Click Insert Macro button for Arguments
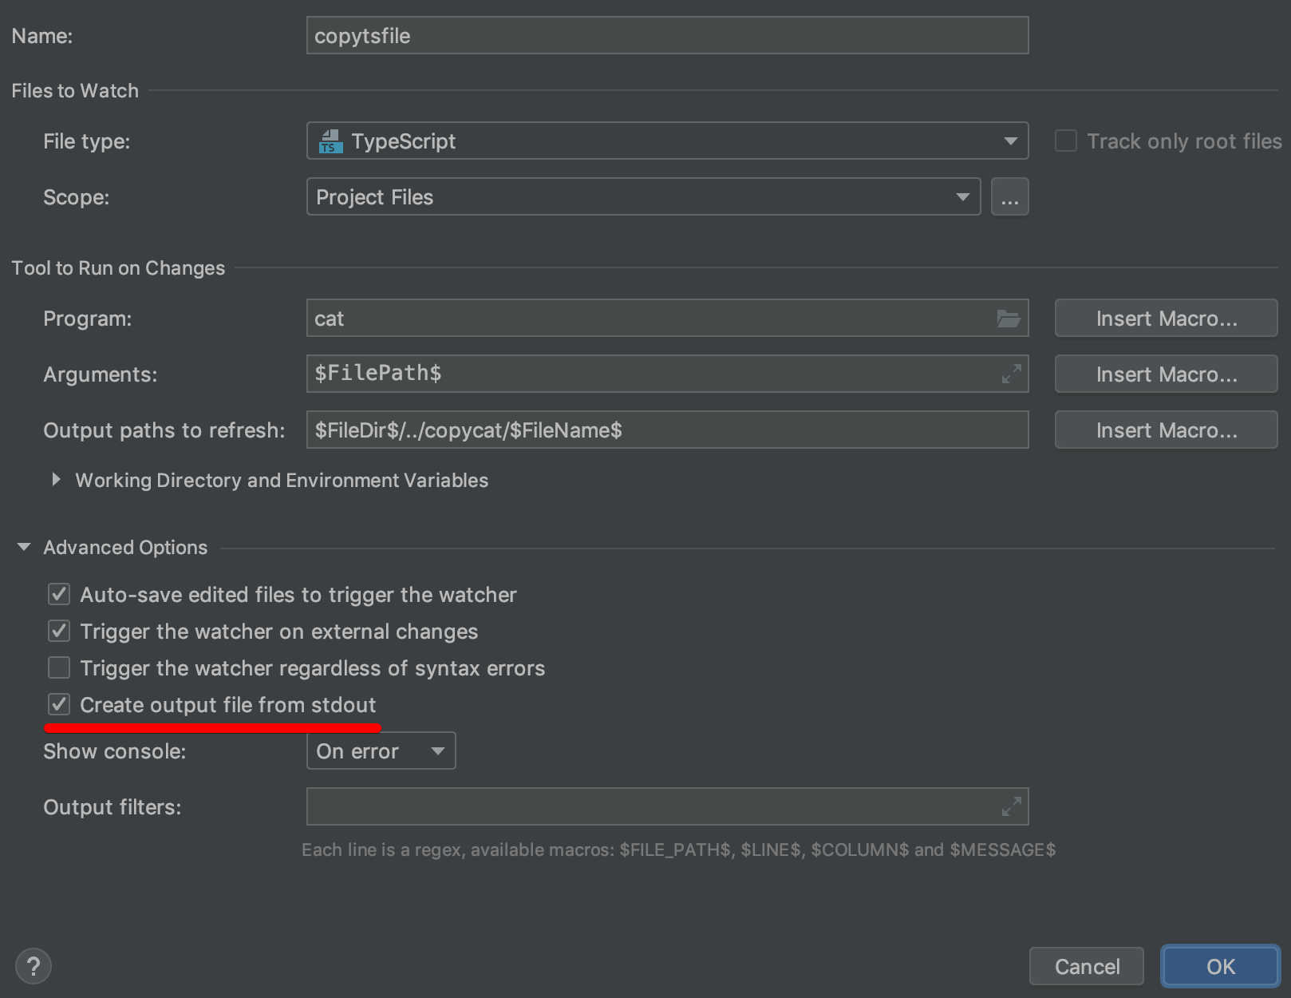 point(1166,374)
